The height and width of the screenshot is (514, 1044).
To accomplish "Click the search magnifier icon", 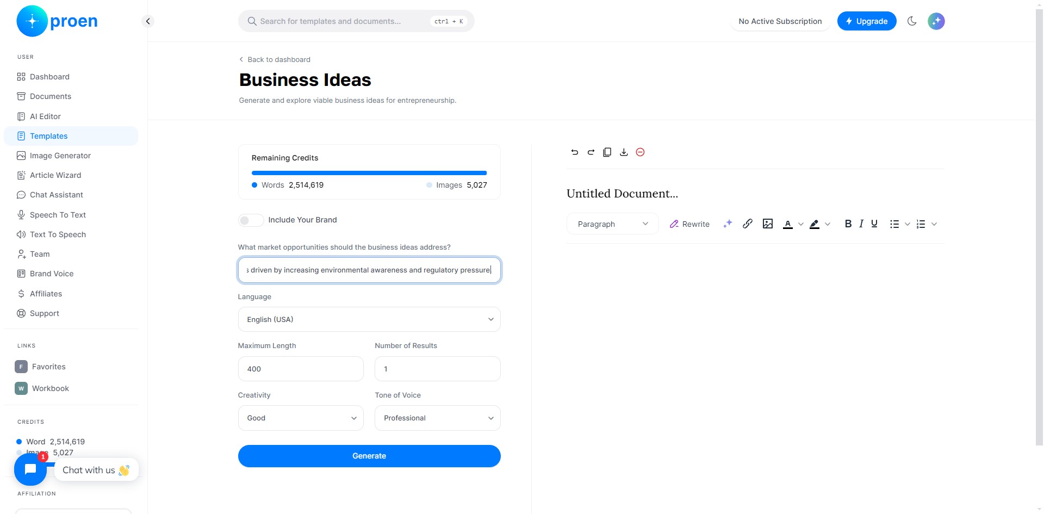I will click(252, 21).
